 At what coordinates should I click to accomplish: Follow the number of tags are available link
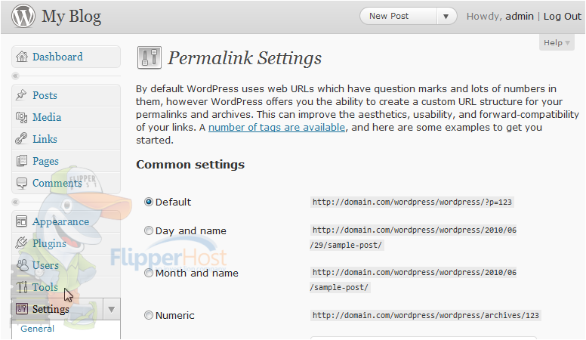(276, 127)
